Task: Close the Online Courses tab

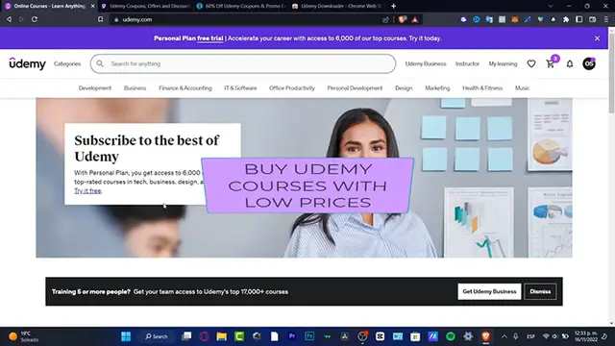Action: click(92, 6)
